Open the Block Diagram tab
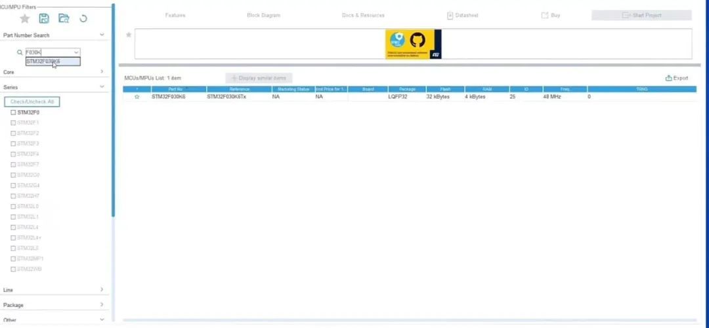This screenshot has height=328, width=709. pyautogui.click(x=264, y=15)
